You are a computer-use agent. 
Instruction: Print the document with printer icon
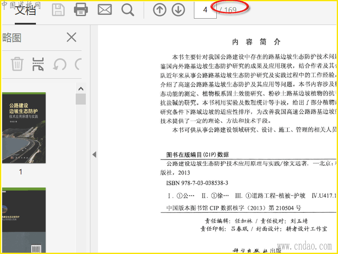pos(81,10)
